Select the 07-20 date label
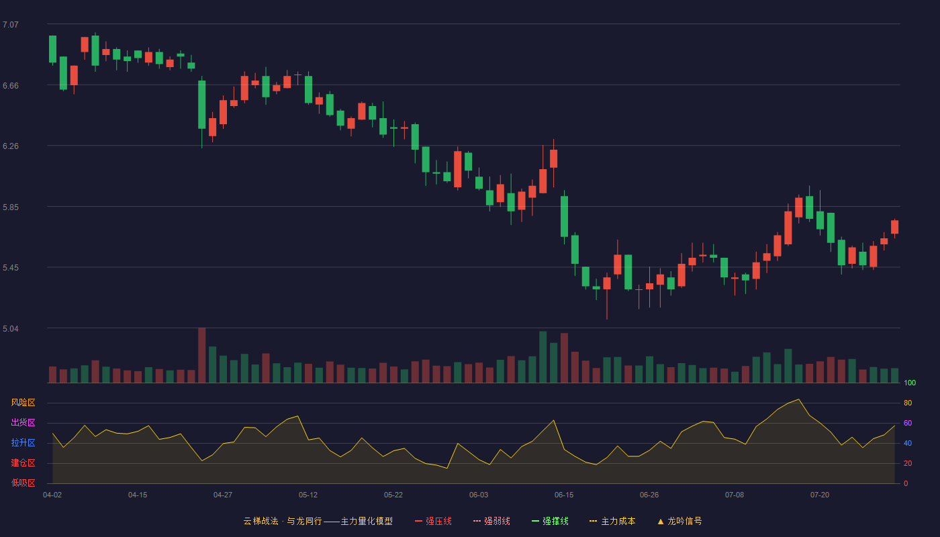940x537 pixels. [820, 495]
